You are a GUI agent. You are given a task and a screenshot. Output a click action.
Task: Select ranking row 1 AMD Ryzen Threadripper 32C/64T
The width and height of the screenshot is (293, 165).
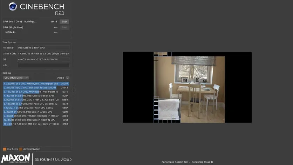[x=36, y=84]
